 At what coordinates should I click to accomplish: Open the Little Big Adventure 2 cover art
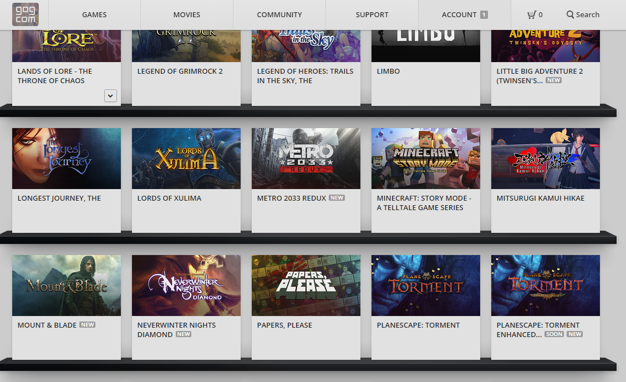click(x=546, y=46)
